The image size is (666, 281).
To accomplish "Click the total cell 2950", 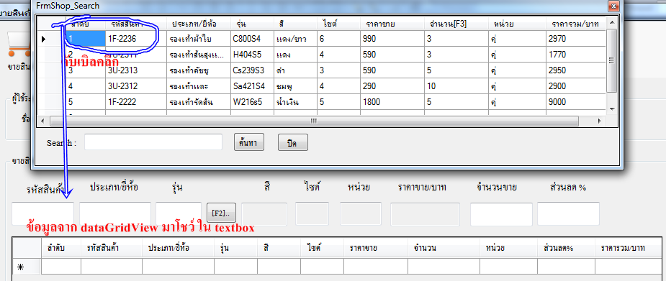I will coord(575,70).
